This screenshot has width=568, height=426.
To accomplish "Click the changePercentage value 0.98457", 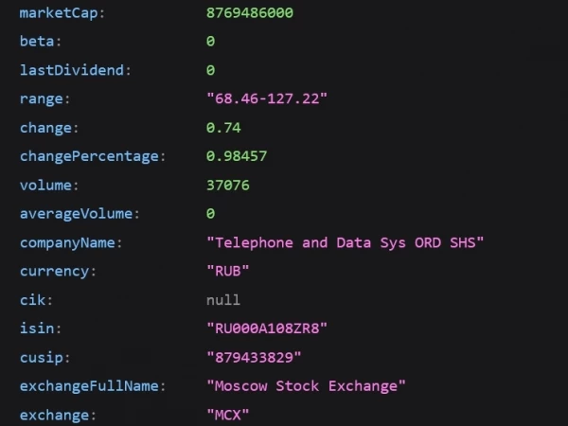I will pyautogui.click(x=237, y=156).
